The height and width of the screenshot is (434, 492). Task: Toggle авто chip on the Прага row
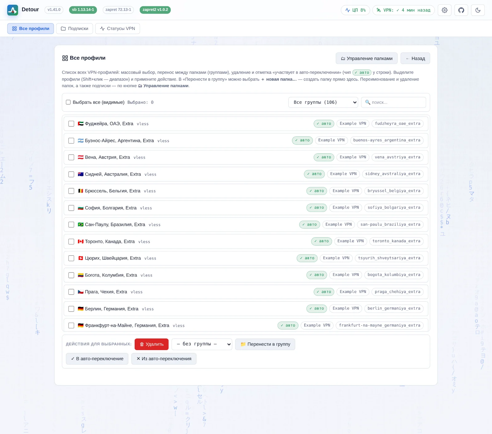tap(324, 292)
